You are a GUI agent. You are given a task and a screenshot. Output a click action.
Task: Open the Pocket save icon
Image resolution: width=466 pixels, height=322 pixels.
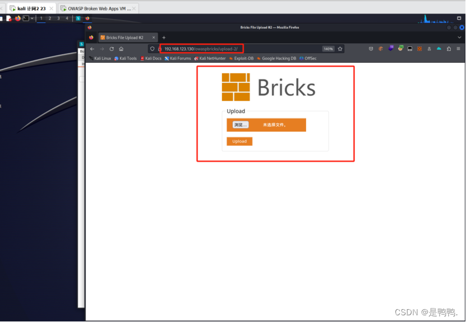click(371, 49)
